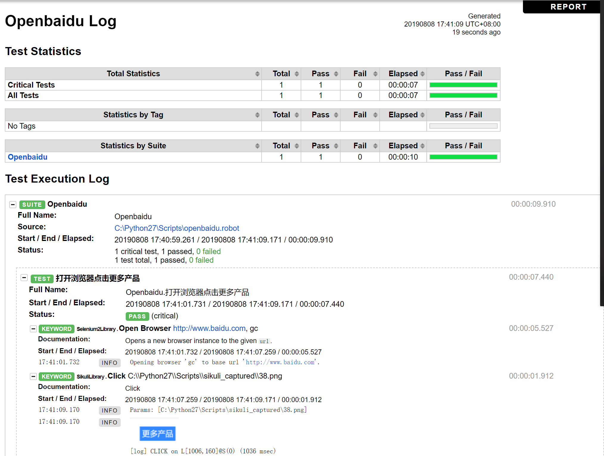
Task: Sort by the Pass column in Total Statistics
Action: point(336,74)
